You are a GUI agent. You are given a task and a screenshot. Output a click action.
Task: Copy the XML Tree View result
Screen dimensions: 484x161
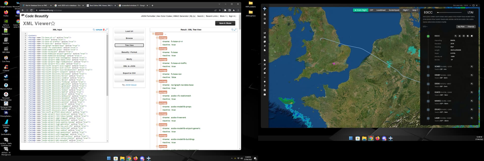232,30
